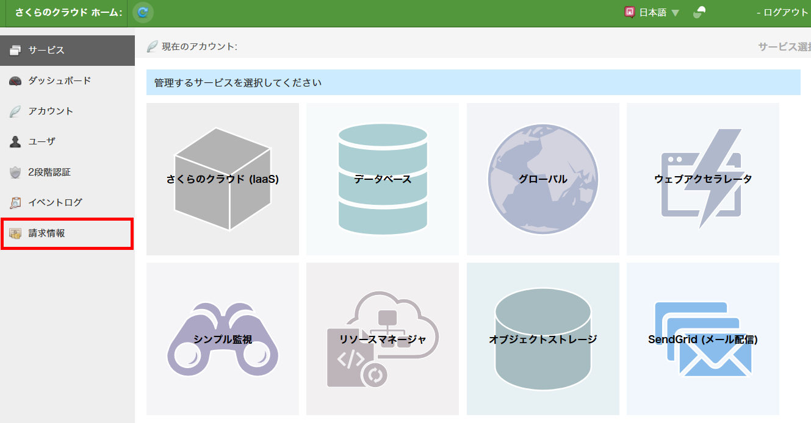Launch the SendGrid (メール配信) mail tile
Image resolution: width=811 pixels, height=423 pixels.
(702, 339)
